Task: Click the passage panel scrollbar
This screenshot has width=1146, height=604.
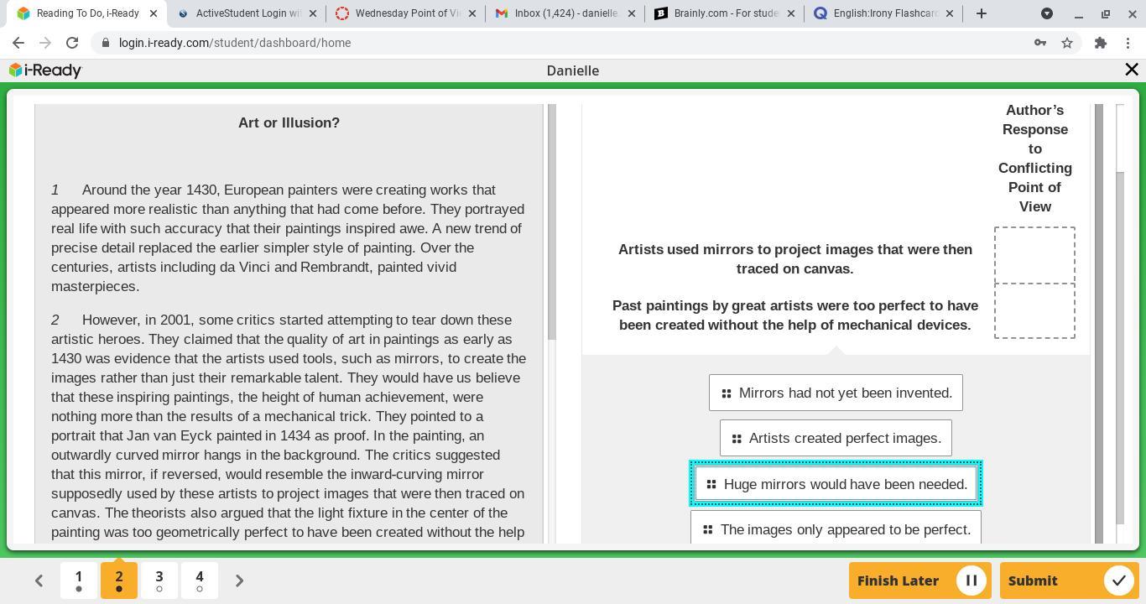Action: (552, 222)
